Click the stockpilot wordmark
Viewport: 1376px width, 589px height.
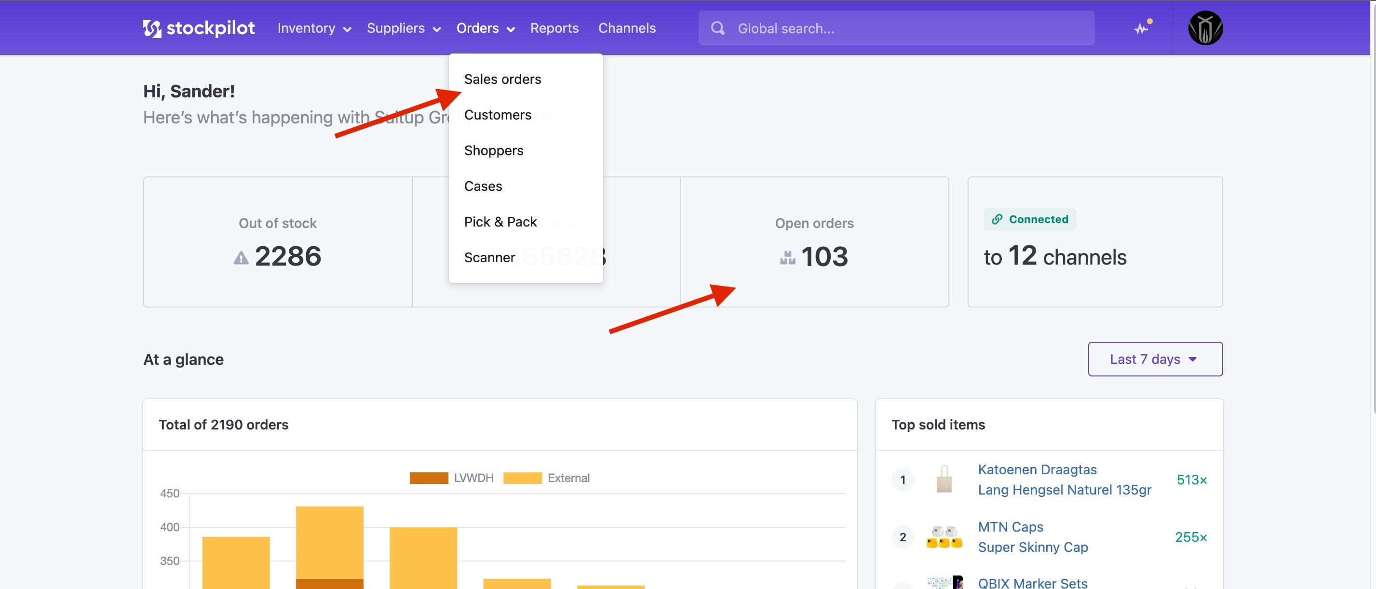(211, 28)
